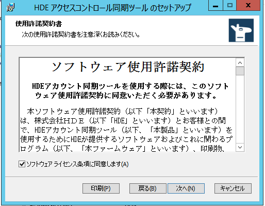The width and height of the screenshot is (265, 206).
Task: Uncheck the ソフトウェア ライセンス条項に同意します checkbox
Action: coord(22,164)
